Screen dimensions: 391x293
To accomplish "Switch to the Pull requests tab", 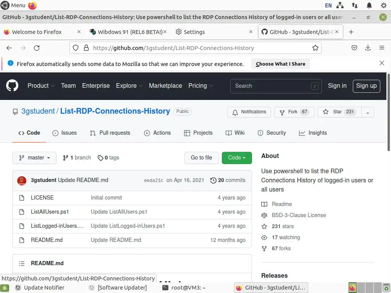I will pos(110,133).
